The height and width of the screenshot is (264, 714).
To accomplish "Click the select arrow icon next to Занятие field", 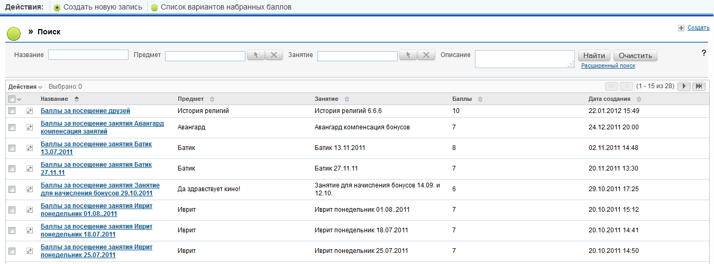I will click(x=408, y=55).
